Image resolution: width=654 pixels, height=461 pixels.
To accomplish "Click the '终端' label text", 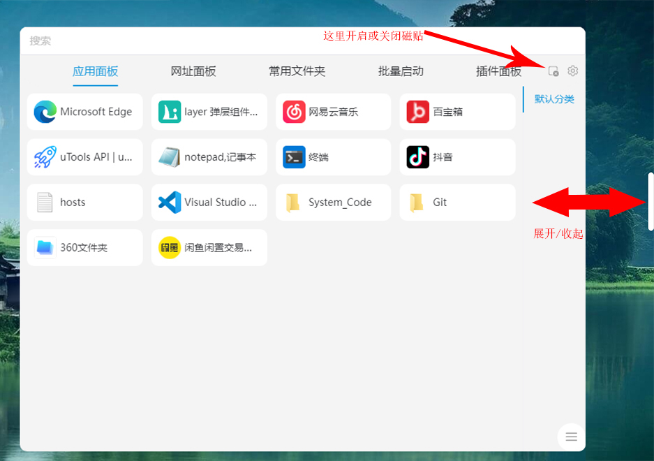I will click(x=318, y=157).
